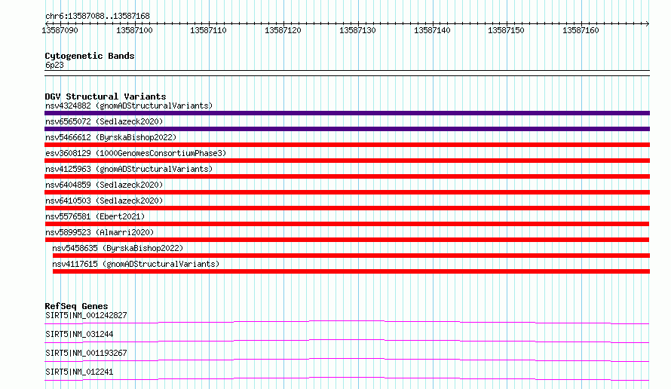This screenshot has width=671, height=389.
Task: Click ruler position 13587150
Action: [506, 30]
